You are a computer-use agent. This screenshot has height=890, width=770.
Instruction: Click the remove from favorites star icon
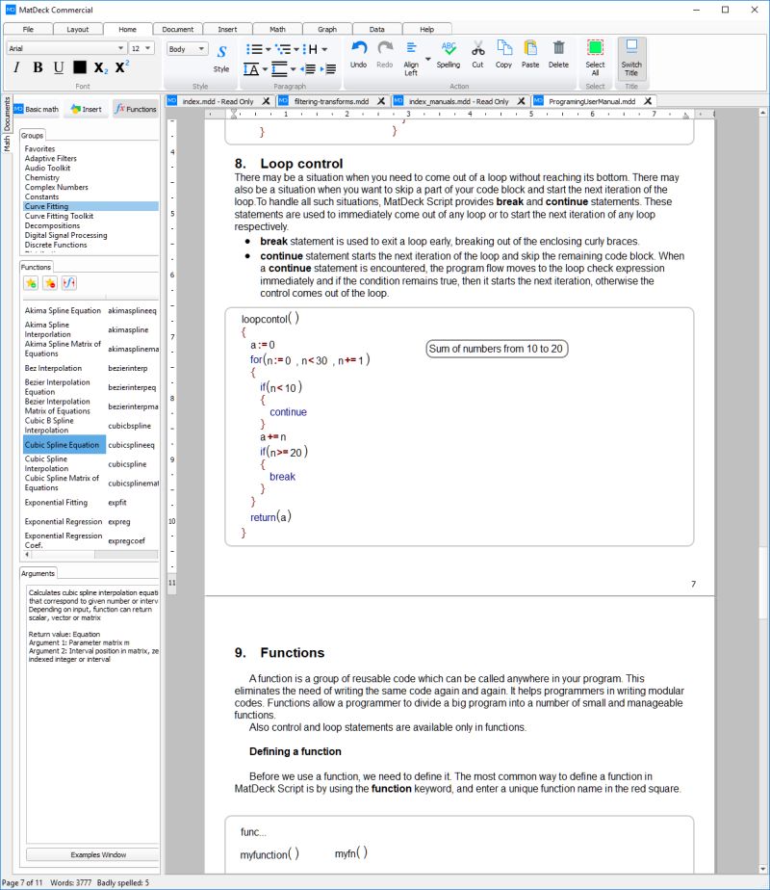coord(50,282)
